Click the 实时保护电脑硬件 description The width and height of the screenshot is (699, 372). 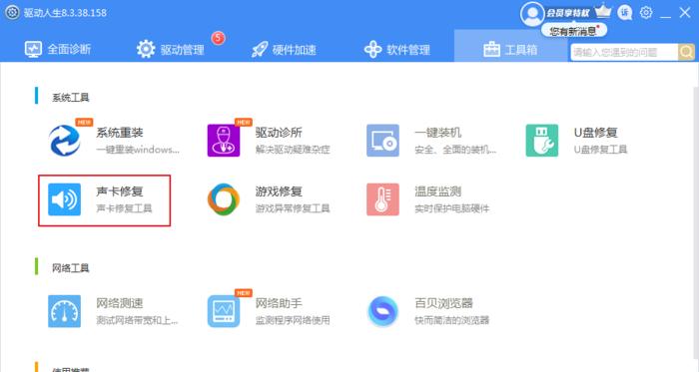click(452, 208)
